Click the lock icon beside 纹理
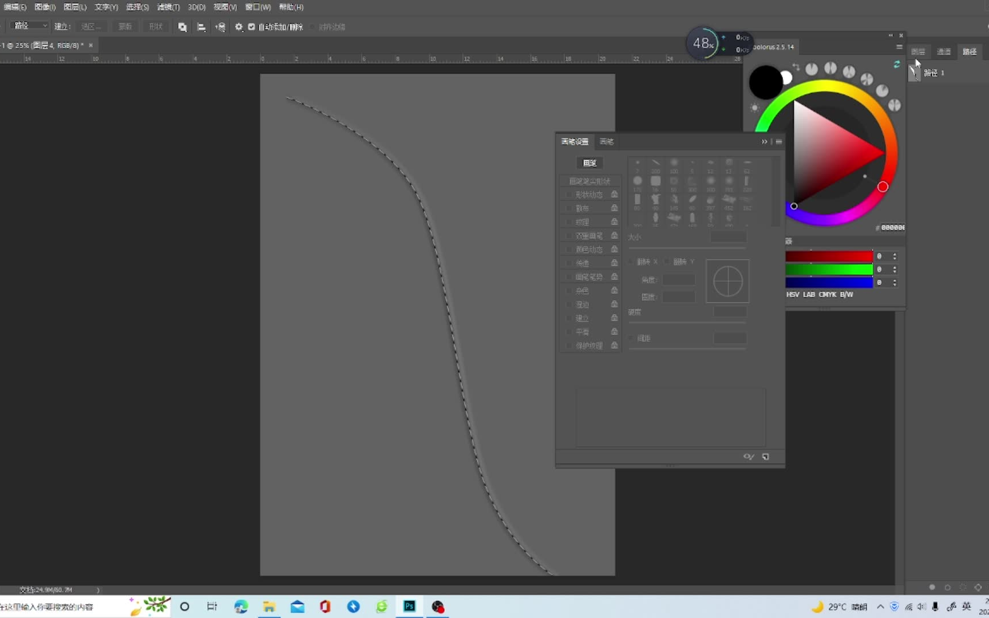This screenshot has width=989, height=618. coord(614,222)
